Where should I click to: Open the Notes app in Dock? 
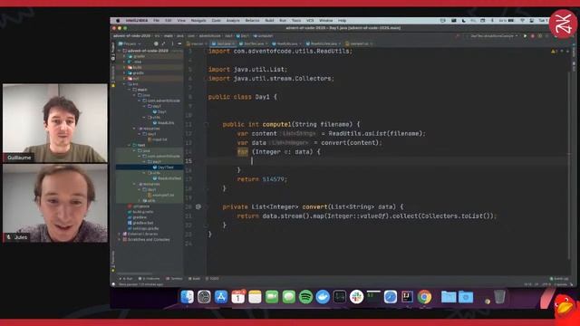point(255,297)
